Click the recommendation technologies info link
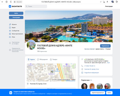 [17, 50]
